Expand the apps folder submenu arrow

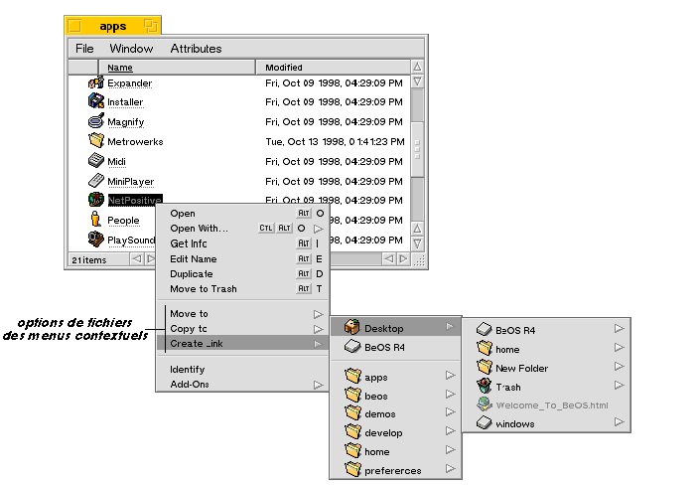point(451,376)
